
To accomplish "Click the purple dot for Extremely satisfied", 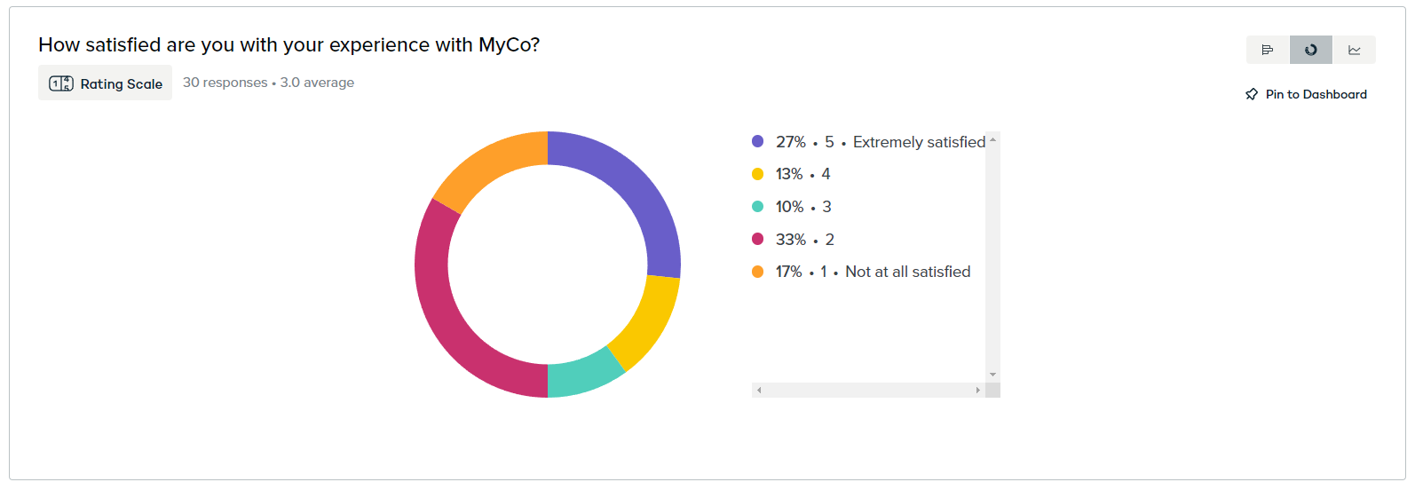I will click(x=757, y=141).
